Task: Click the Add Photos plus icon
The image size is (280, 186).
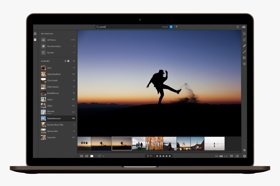Action: point(35,34)
